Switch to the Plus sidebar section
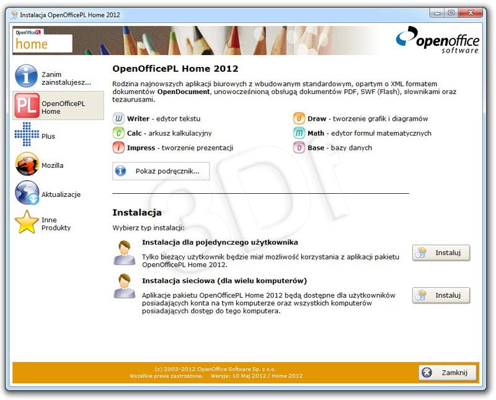496x400 pixels. coord(58,134)
